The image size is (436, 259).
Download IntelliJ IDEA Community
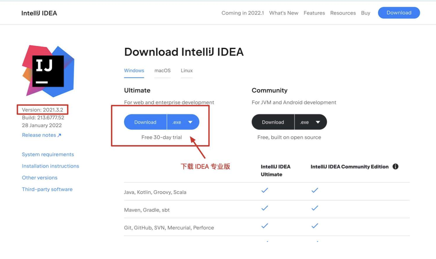tap(273, 122)
